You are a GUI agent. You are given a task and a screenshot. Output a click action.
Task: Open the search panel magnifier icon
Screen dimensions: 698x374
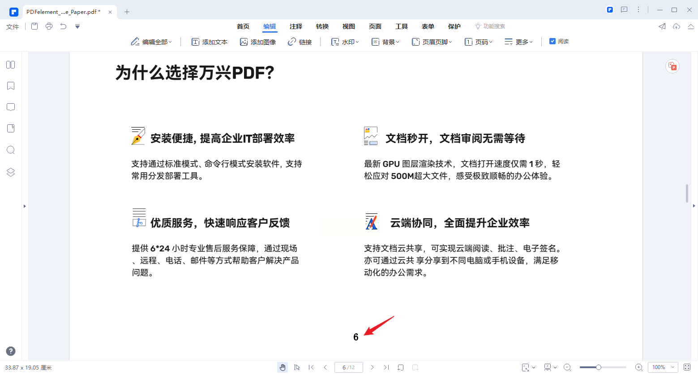click(11, 150)
